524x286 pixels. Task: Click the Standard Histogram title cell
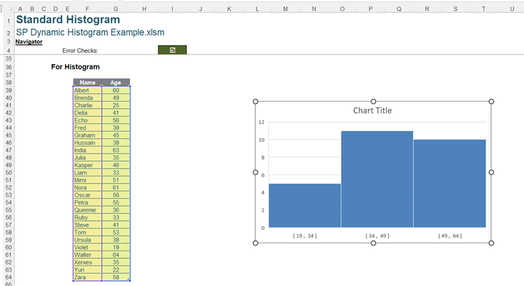click(x=68, y=20)
